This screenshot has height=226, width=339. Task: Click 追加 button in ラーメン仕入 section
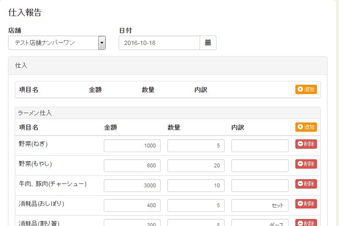306,127
